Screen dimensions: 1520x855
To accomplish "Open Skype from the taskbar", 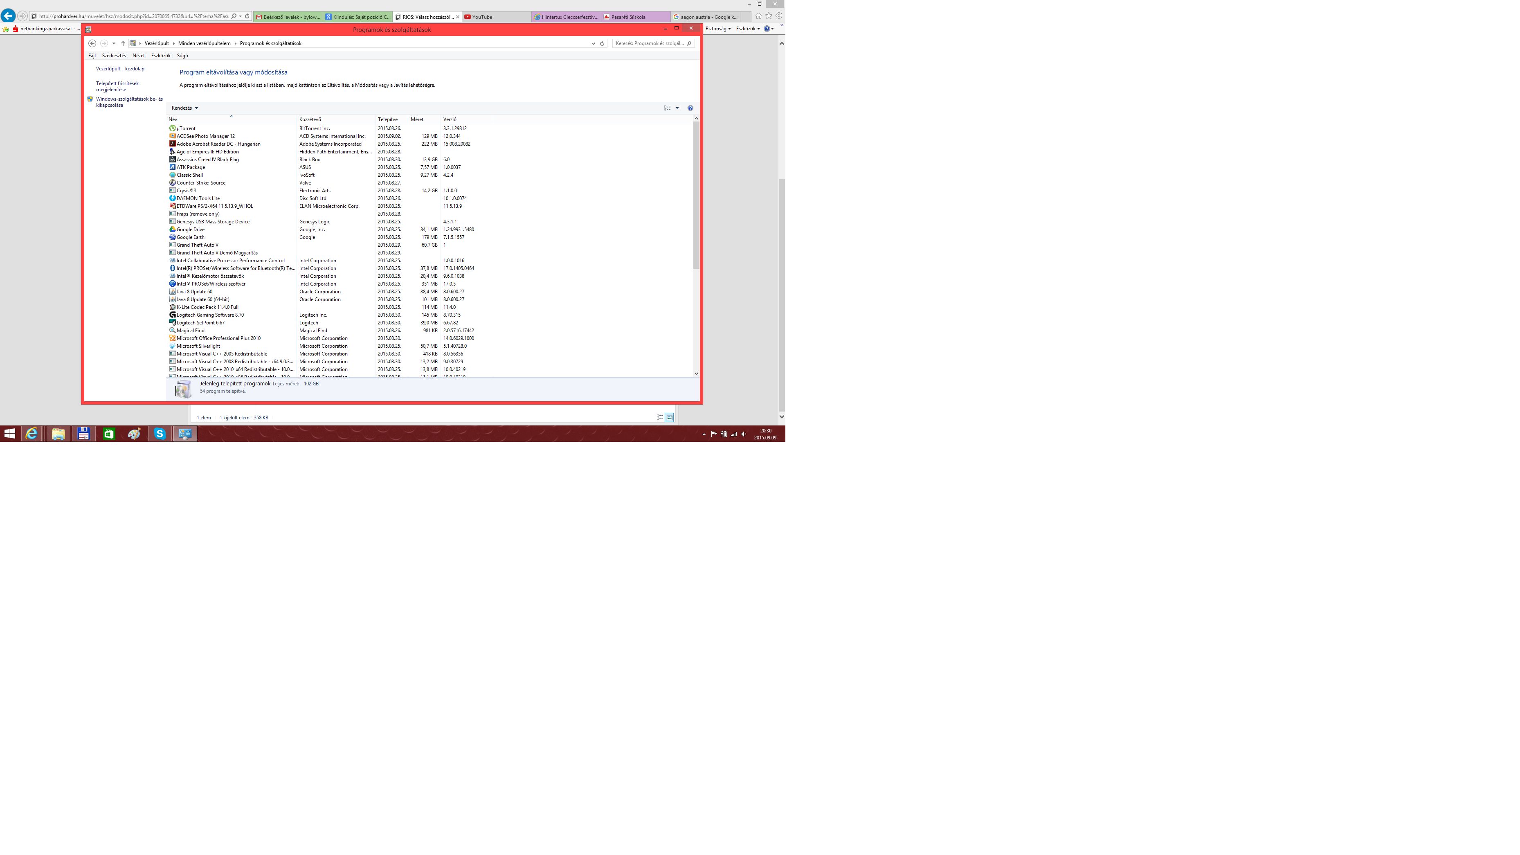I will [x=159, y=434].
